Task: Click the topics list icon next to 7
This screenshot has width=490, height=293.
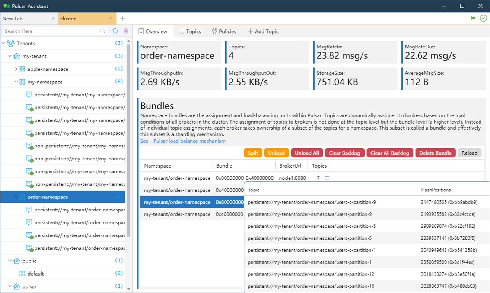Action: pyautogui.click(x=327, y=178)
